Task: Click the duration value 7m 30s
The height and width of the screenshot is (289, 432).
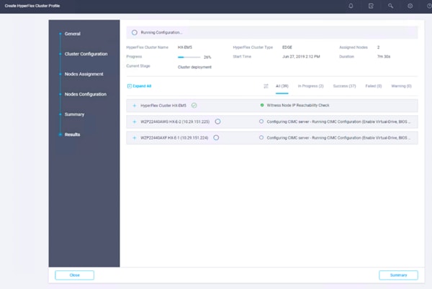Action: pos(384,57)
